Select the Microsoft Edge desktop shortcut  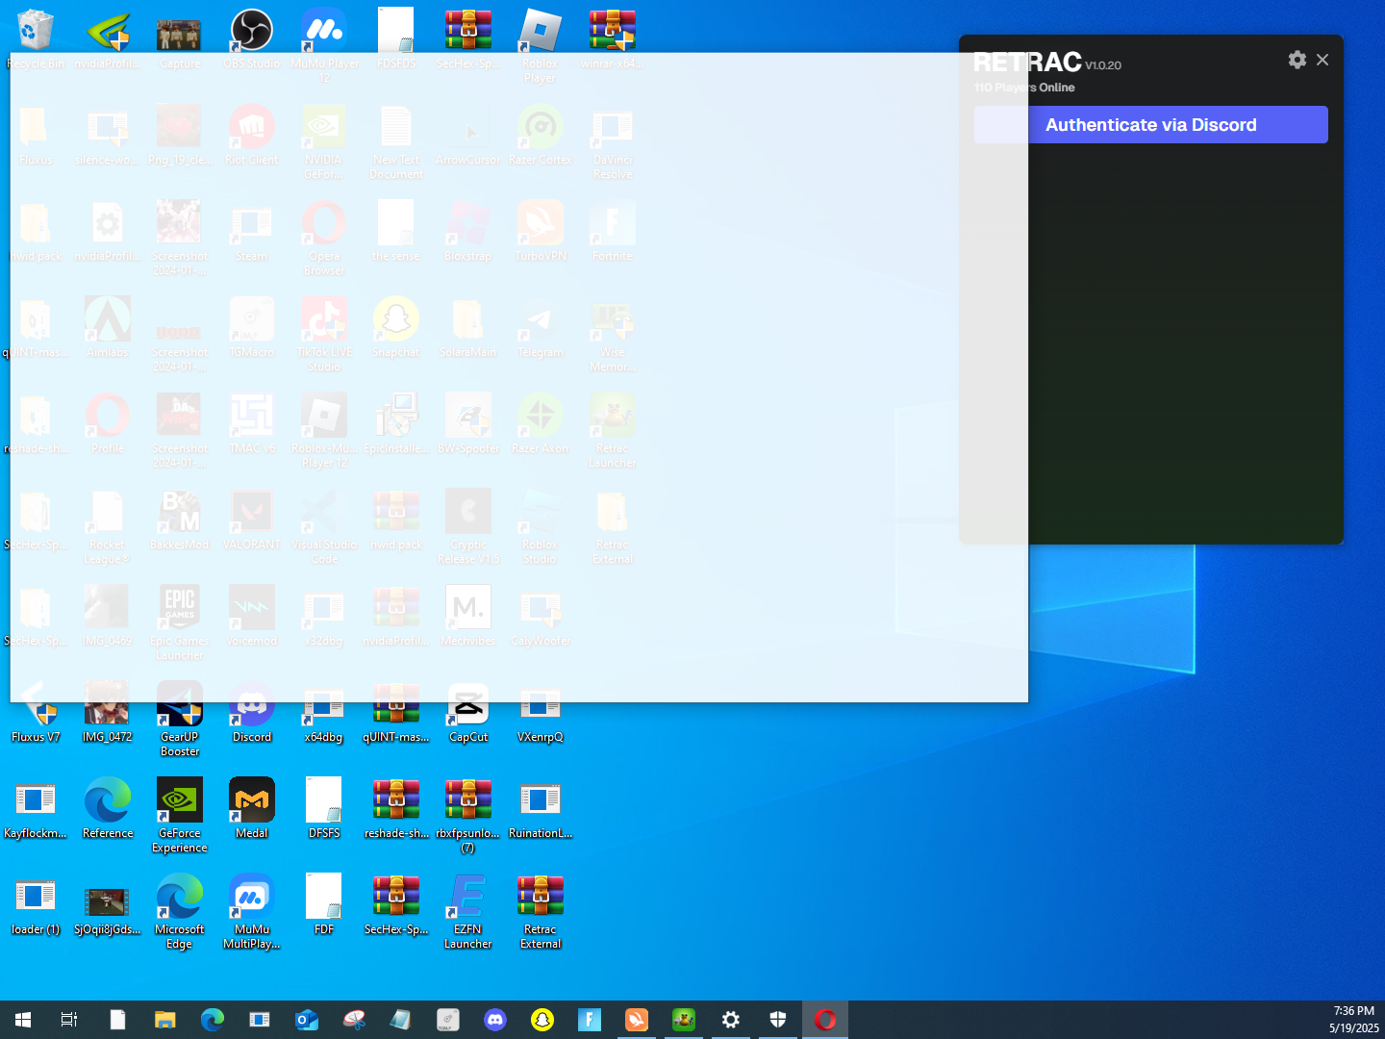click(180, 912)
